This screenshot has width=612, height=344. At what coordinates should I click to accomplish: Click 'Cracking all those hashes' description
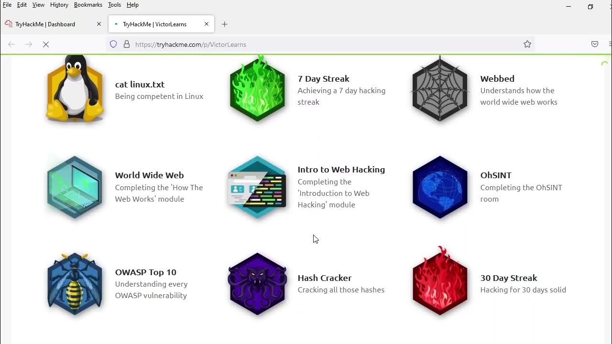[x=341, y=290]
